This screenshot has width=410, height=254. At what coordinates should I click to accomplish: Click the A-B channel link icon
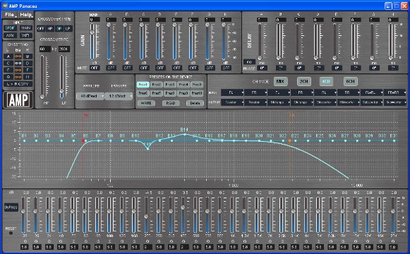[x=18, y=56]
